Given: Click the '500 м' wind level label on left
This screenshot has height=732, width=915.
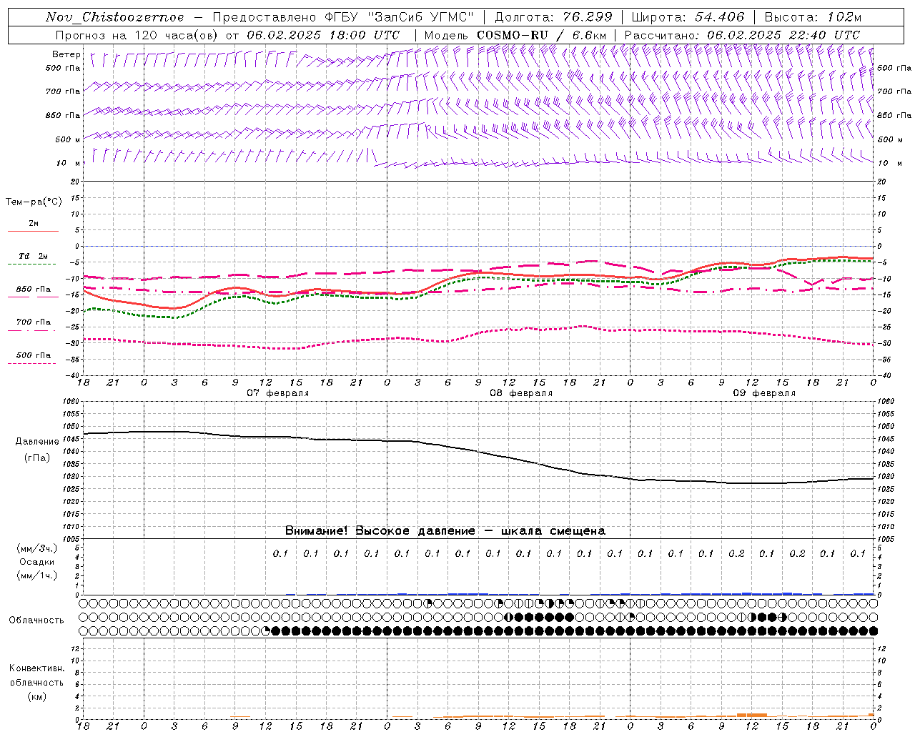Looking at the screenshot, I should [x=69, y=140].
